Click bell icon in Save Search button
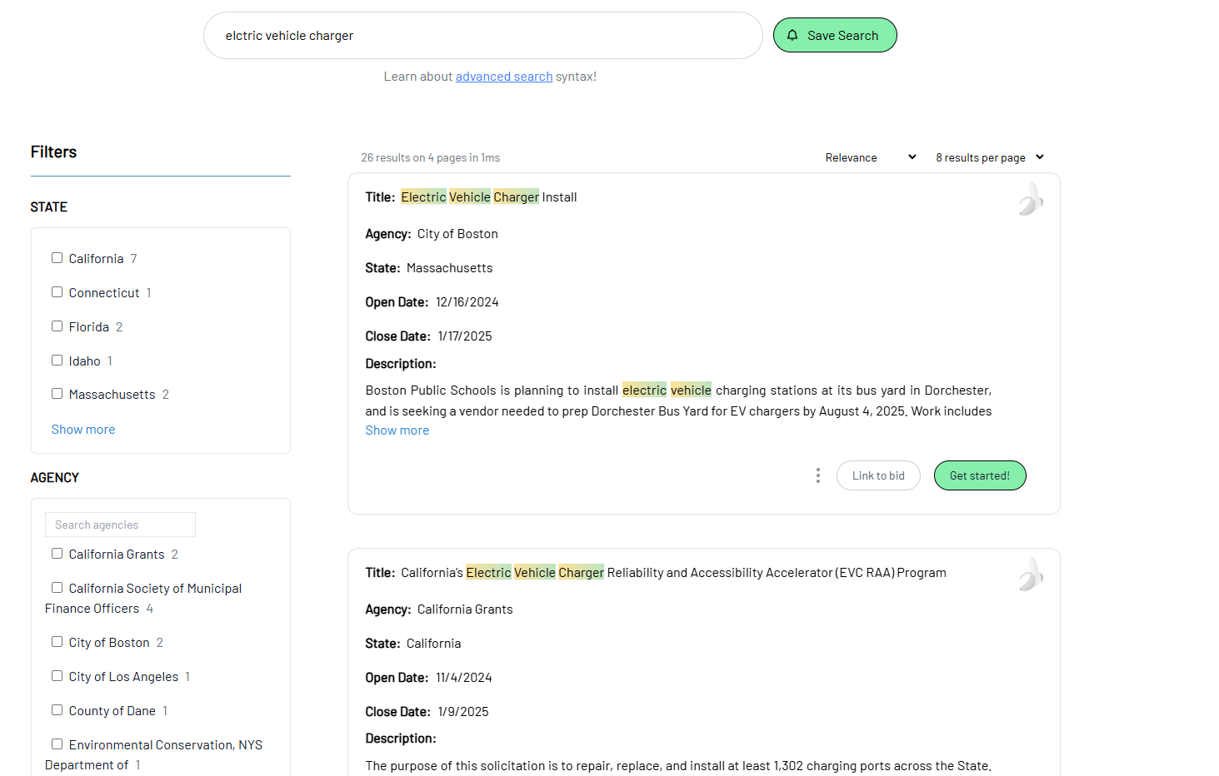1219x776 pixels. click(x=792, y=35)
